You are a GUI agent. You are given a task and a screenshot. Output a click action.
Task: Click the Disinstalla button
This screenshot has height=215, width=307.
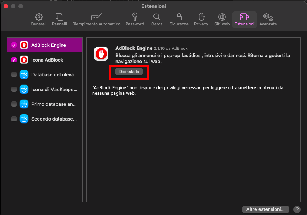(129, 72)
